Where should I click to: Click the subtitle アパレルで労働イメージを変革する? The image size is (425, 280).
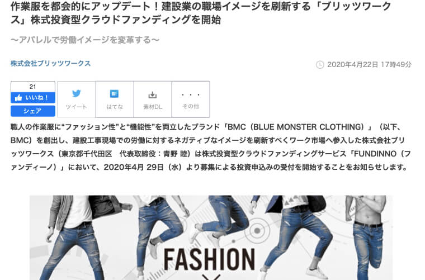[85, 40]
